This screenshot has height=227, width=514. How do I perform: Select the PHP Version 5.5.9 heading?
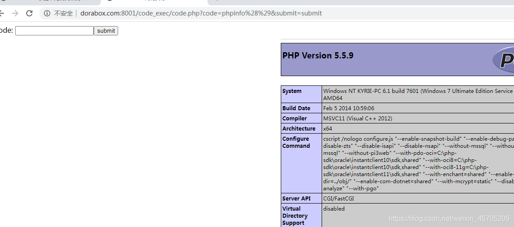(x=318, y=55)
